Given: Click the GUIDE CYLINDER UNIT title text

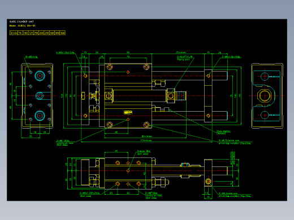Looking at the screenshot, I should click(x=21, y=21).
